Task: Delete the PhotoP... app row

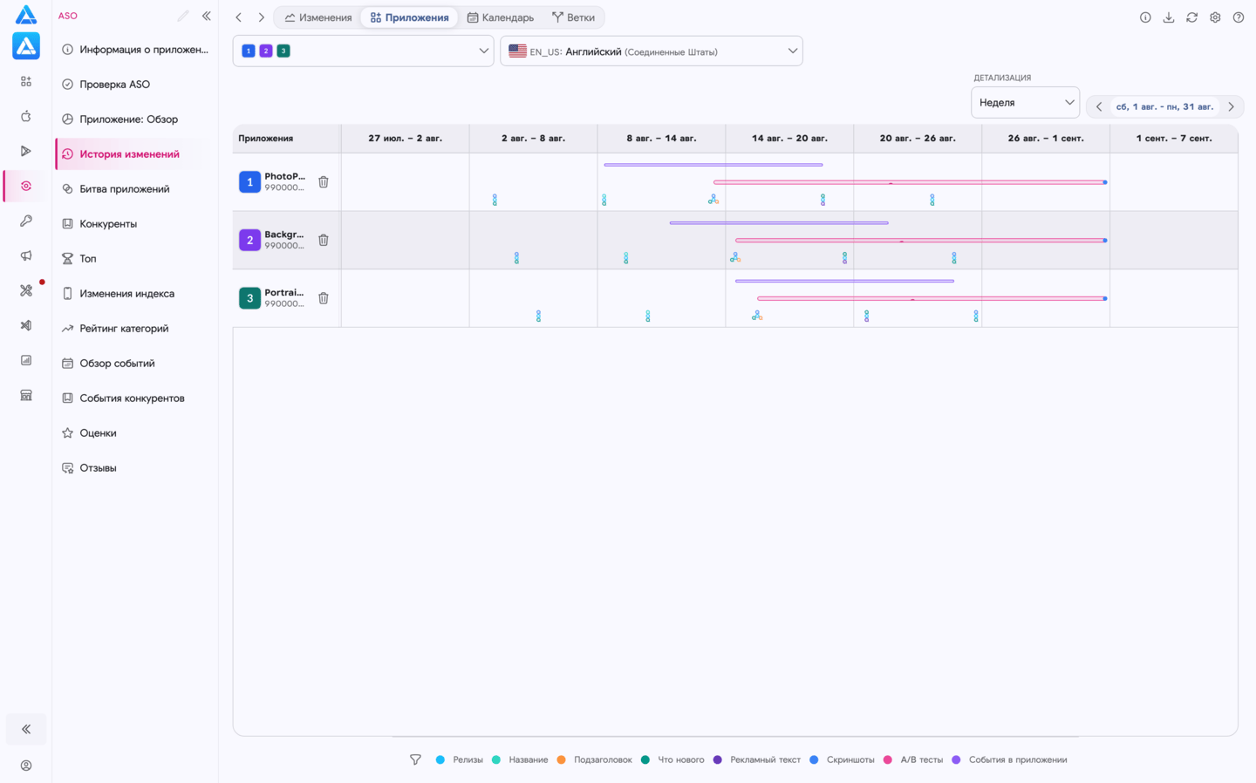Action: click(324, 182)
